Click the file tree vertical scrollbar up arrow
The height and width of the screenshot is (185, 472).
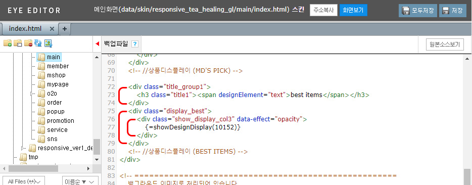[x=97, y=57]
